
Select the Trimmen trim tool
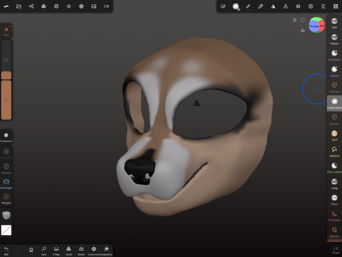click(334, 216)
